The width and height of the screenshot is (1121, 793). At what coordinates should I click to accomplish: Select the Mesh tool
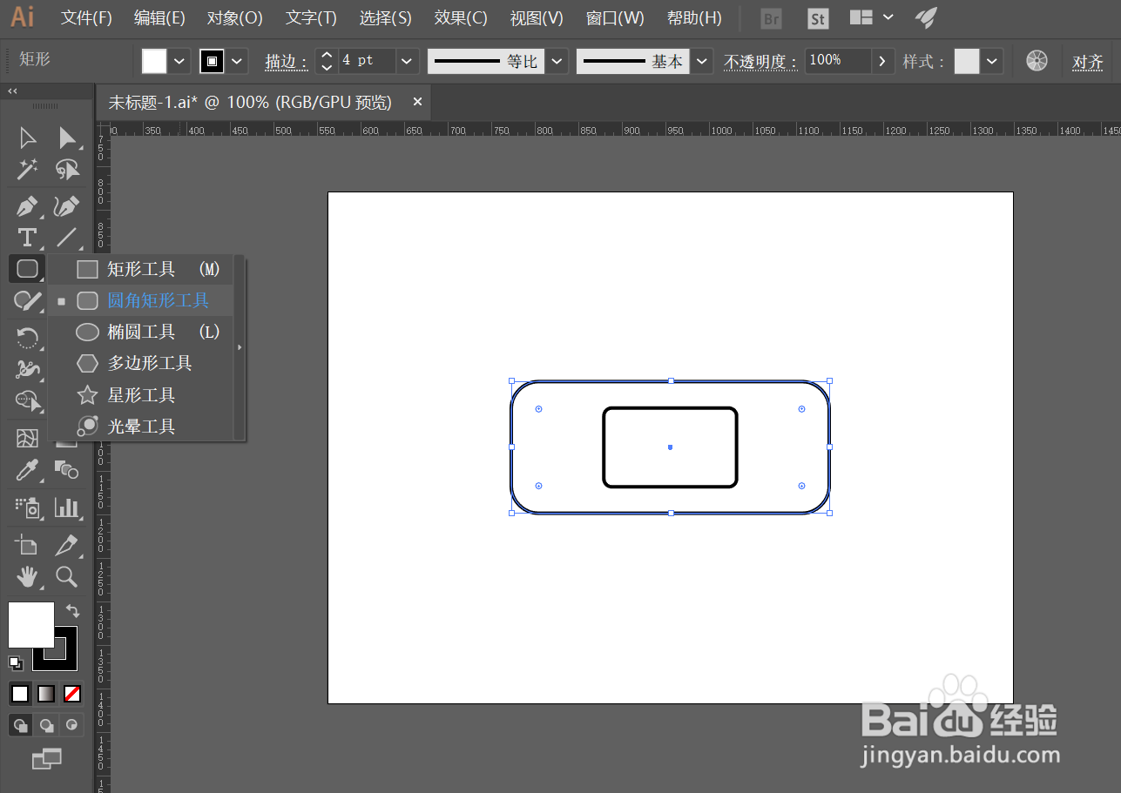pos(28,438)
